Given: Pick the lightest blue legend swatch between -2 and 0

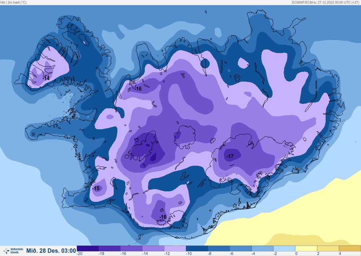Looking at the screenshot, I should (284, 249).
